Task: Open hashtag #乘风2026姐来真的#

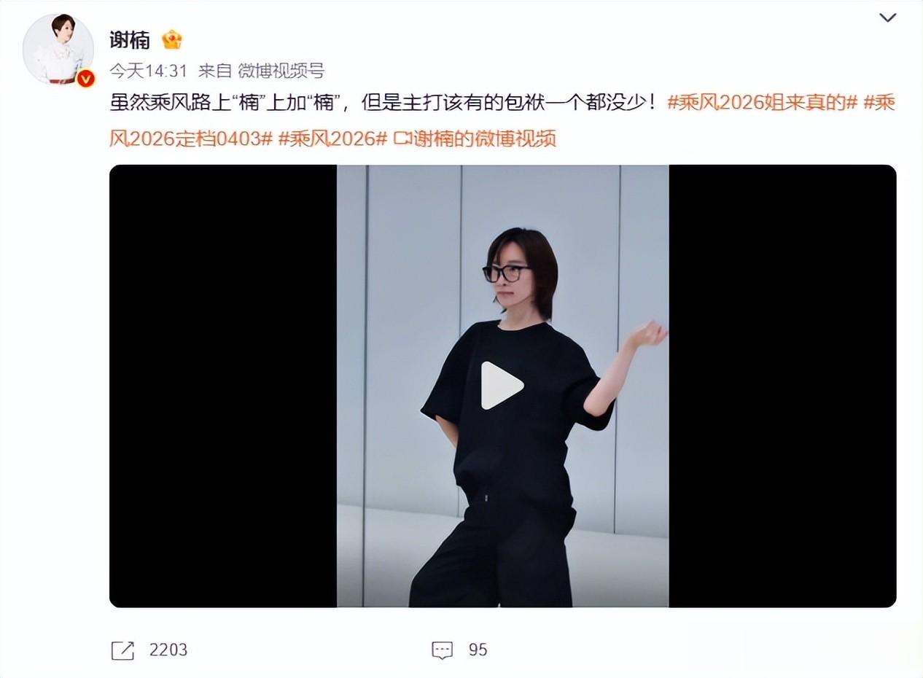Action: [x=762, y=103]
